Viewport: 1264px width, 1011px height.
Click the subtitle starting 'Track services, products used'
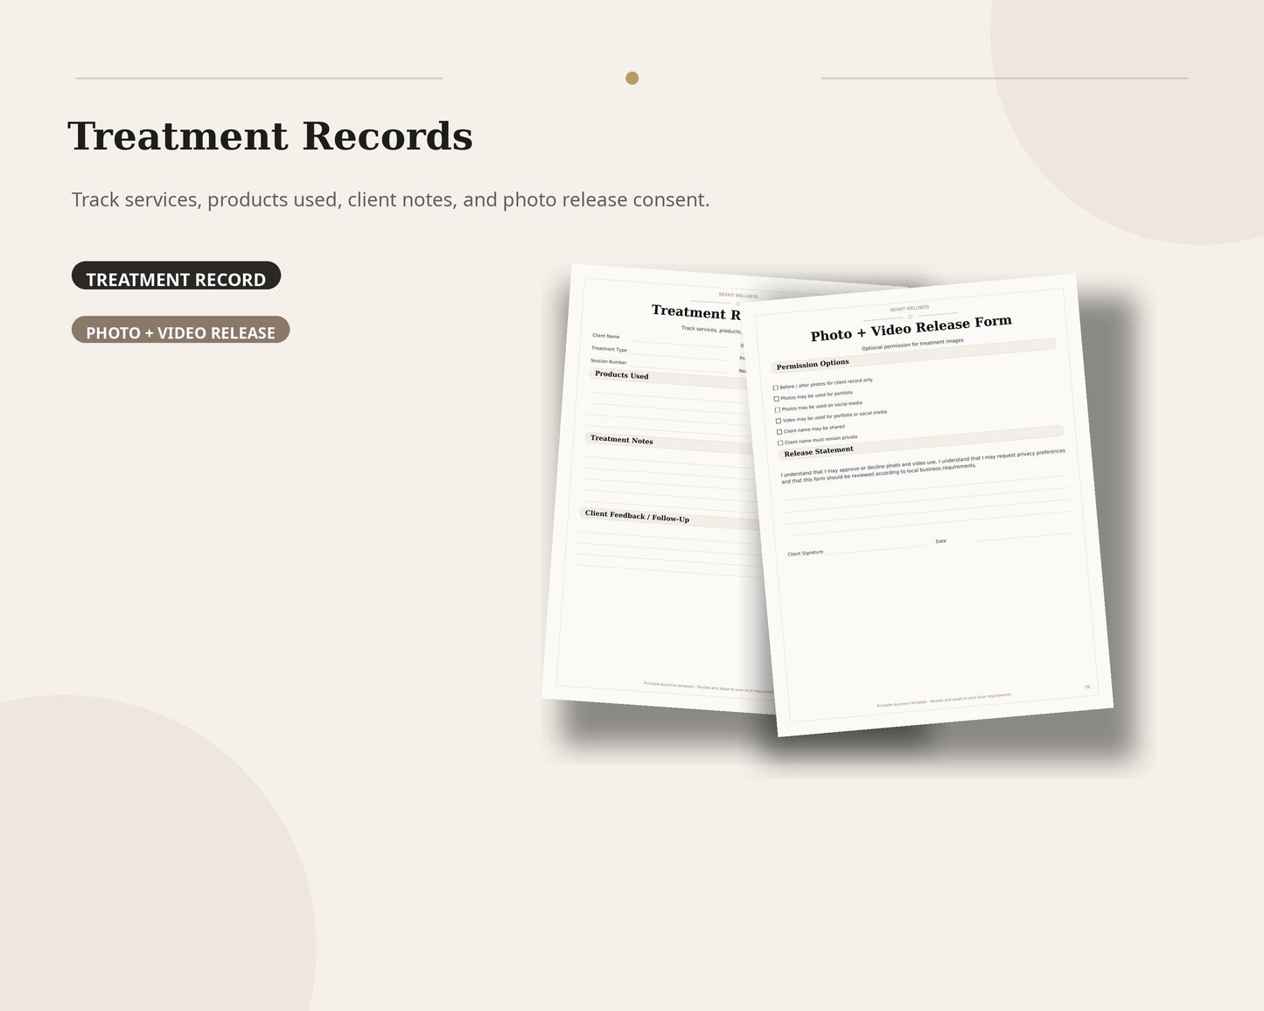click(390, 200)
